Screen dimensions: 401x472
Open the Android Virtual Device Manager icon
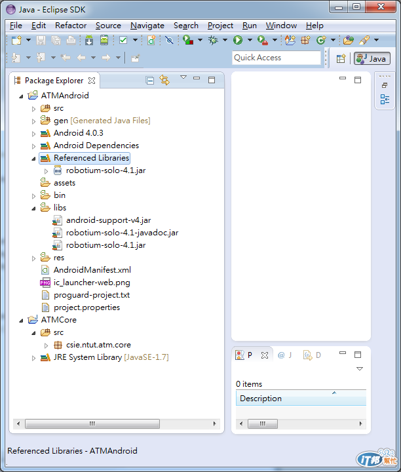pos(104,40)
